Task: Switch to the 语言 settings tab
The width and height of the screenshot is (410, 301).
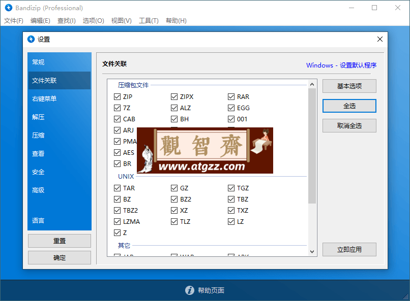Action: (x=60, y=220)
